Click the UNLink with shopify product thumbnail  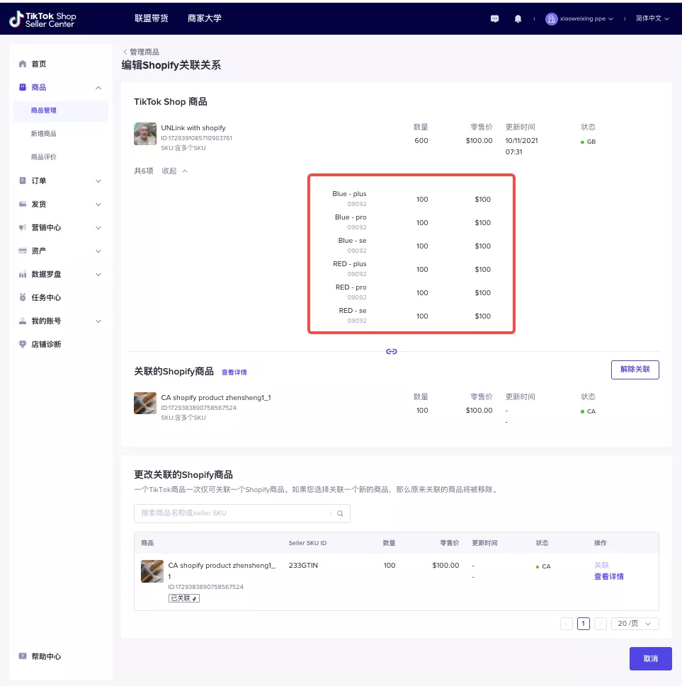pos(145,133)
